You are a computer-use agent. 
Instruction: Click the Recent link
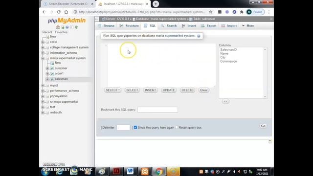point(47,32)
